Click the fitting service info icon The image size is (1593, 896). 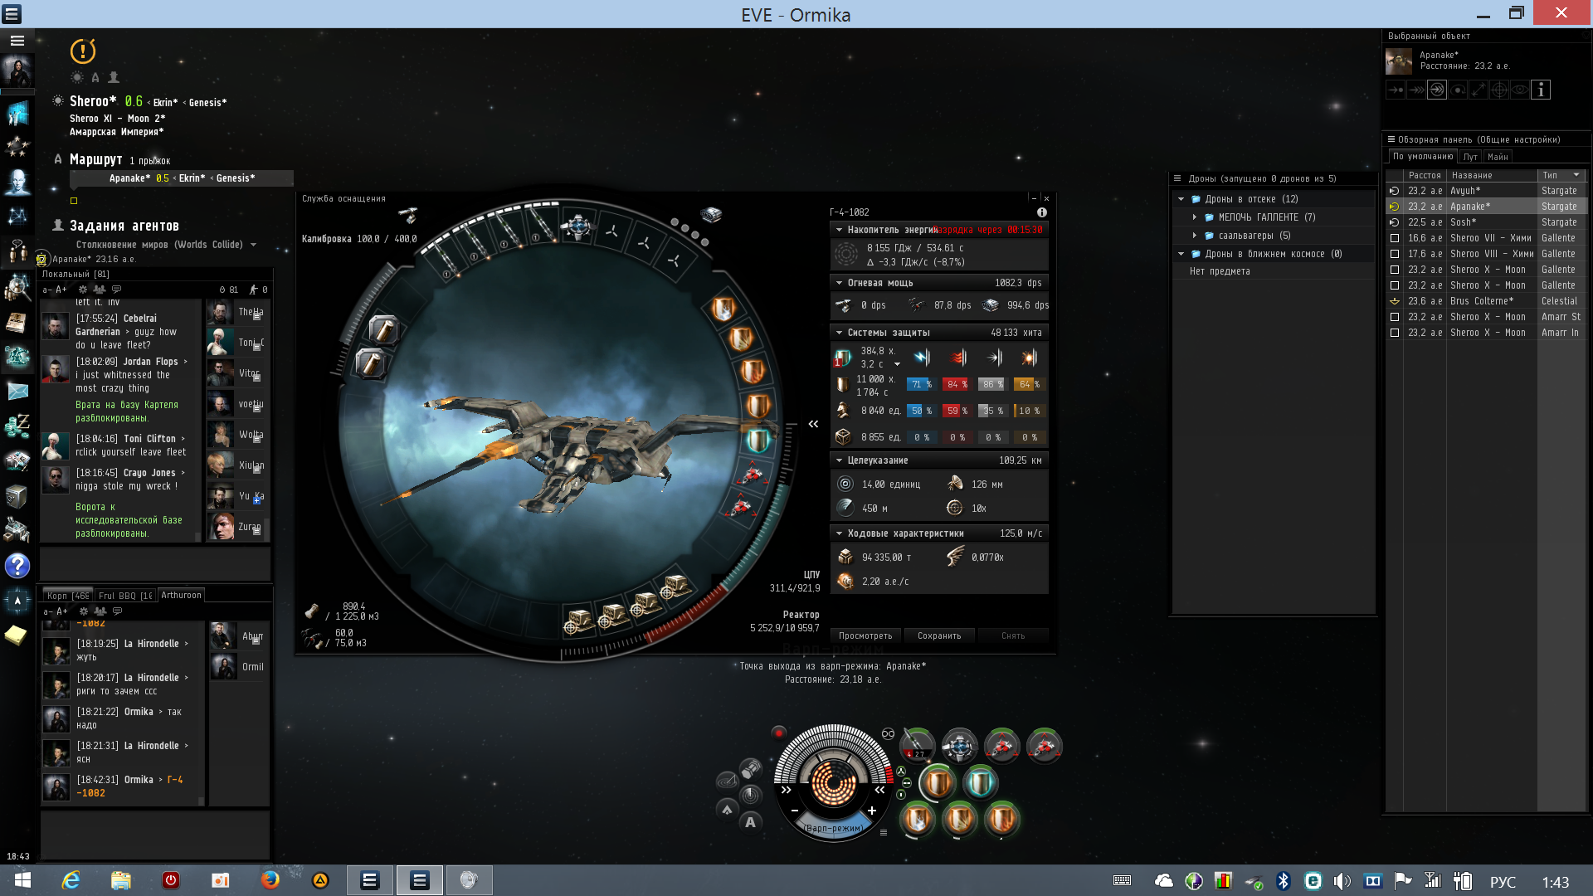click(1042, 212)
